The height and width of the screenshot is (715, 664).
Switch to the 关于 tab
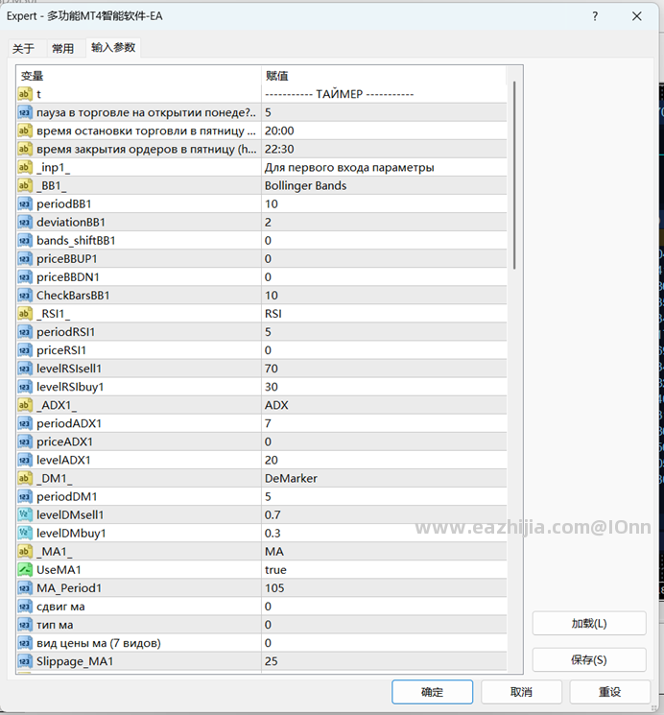(24, 48)
